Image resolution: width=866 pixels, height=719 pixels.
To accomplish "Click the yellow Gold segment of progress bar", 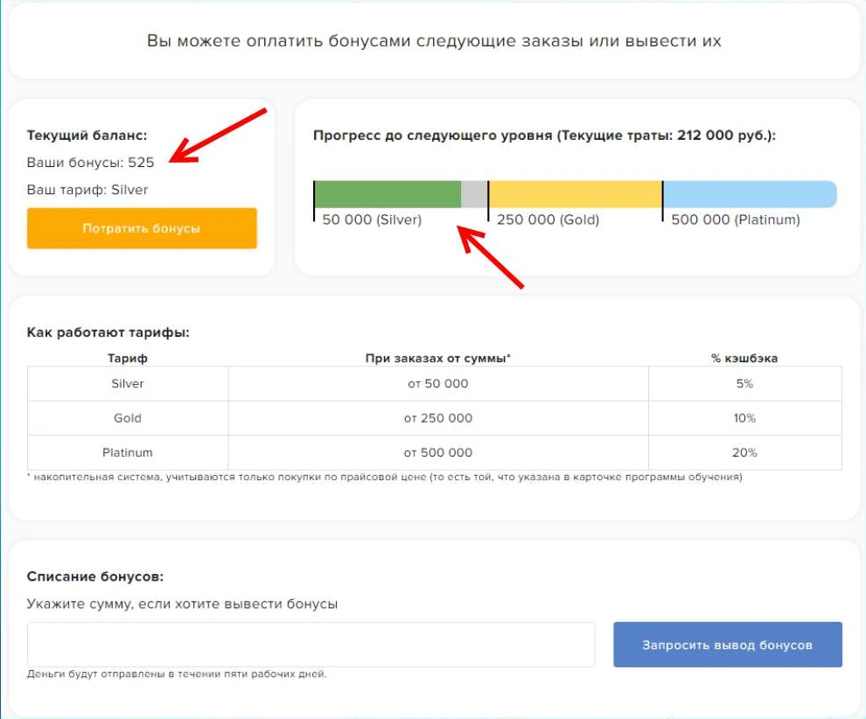I will point(576,194).
